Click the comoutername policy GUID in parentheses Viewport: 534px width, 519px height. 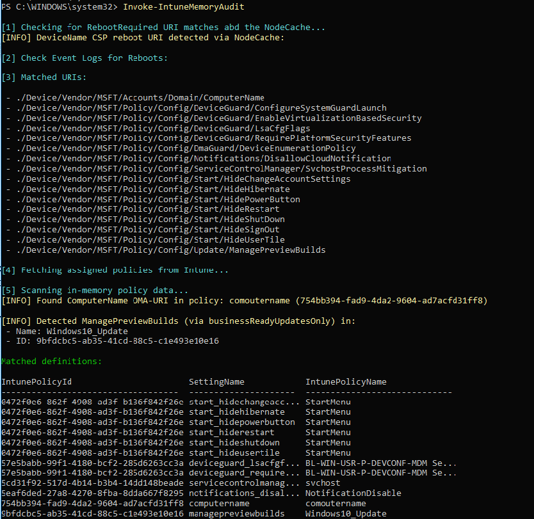point(392,301)
